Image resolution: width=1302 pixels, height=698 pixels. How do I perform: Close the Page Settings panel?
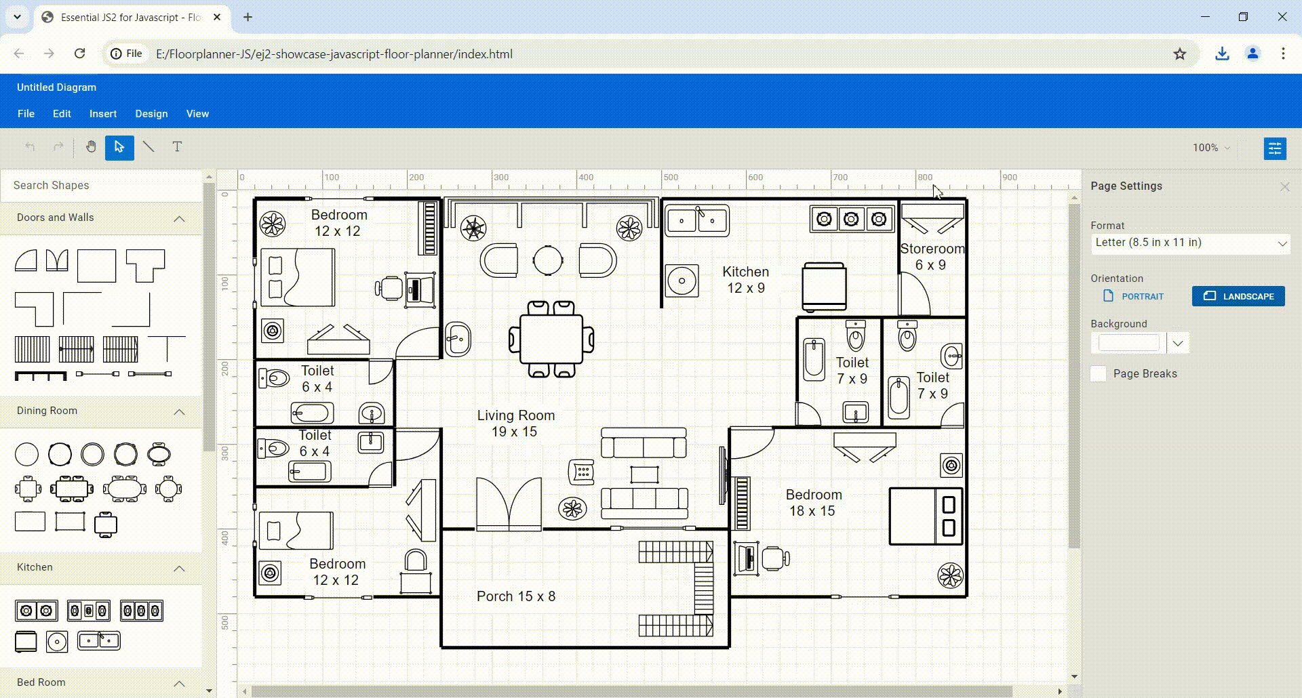click(x=1284, y=186)
